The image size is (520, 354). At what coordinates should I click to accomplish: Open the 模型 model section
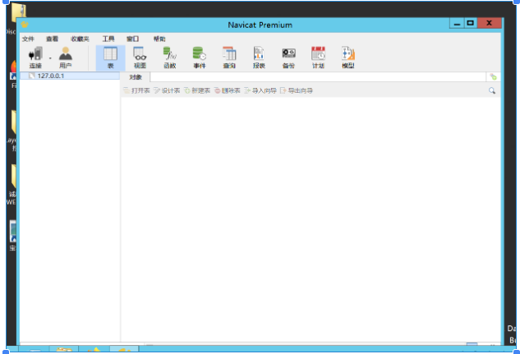click(x=347, y=57)
